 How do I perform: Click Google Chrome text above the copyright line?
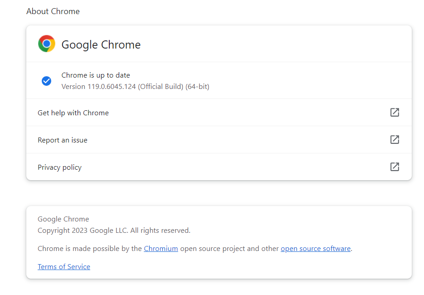63,219
